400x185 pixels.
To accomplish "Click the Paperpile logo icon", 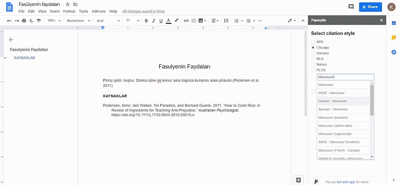I will pyautogui.click(x=316, y=182).
